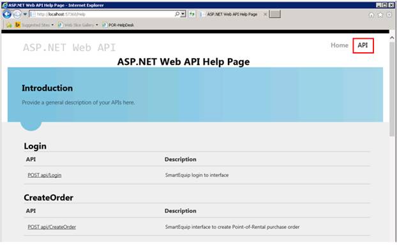Open the POST api/CreateOrder link
This screenshot has width=397, height=246.
52,227
